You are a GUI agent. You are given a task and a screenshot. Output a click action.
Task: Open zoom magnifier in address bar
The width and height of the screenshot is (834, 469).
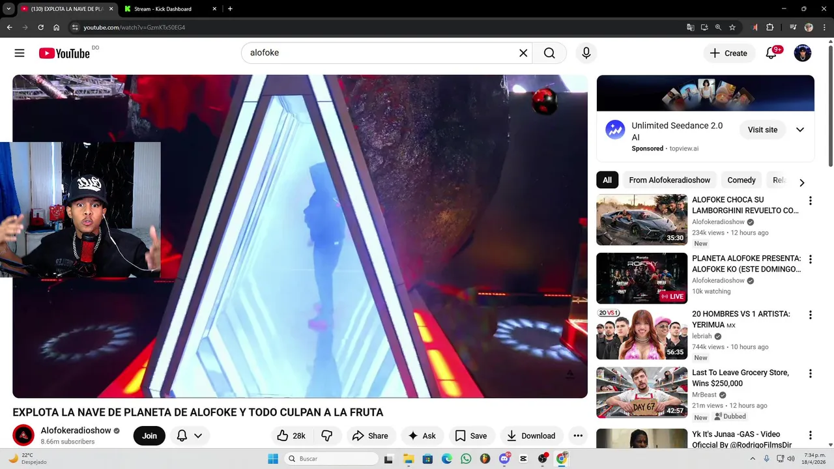718,27
